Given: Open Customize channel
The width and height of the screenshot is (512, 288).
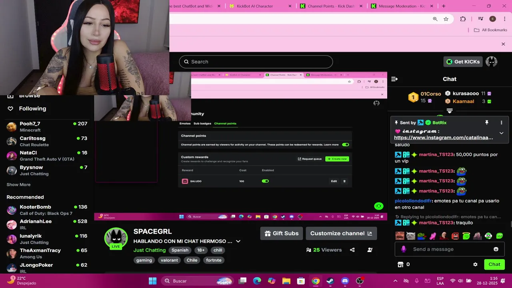Looking at the screenshot, I should [341, 234].
